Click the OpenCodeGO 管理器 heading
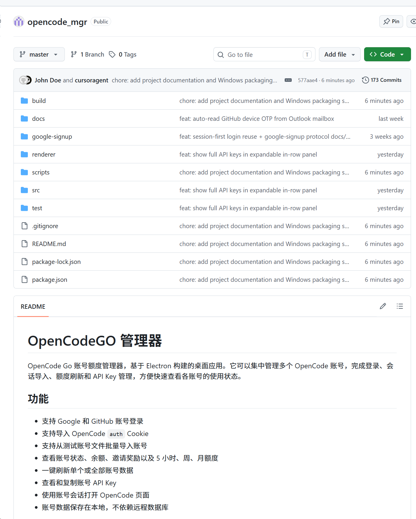This screenshot has width=416, height=519. (x=95, y=341)
